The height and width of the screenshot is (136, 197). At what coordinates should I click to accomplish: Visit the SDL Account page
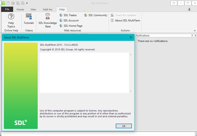(x=69, y=20)
